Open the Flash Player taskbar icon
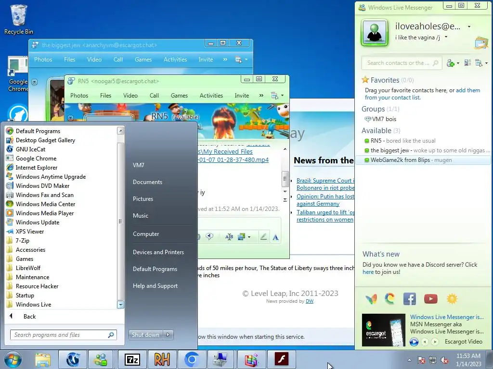The height and width of the screenshot is (369, 493). pyautogui.click(x=281, y=359)
